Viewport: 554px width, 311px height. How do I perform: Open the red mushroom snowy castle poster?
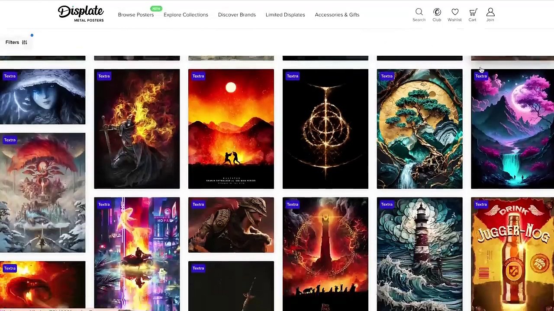[42, 193]
